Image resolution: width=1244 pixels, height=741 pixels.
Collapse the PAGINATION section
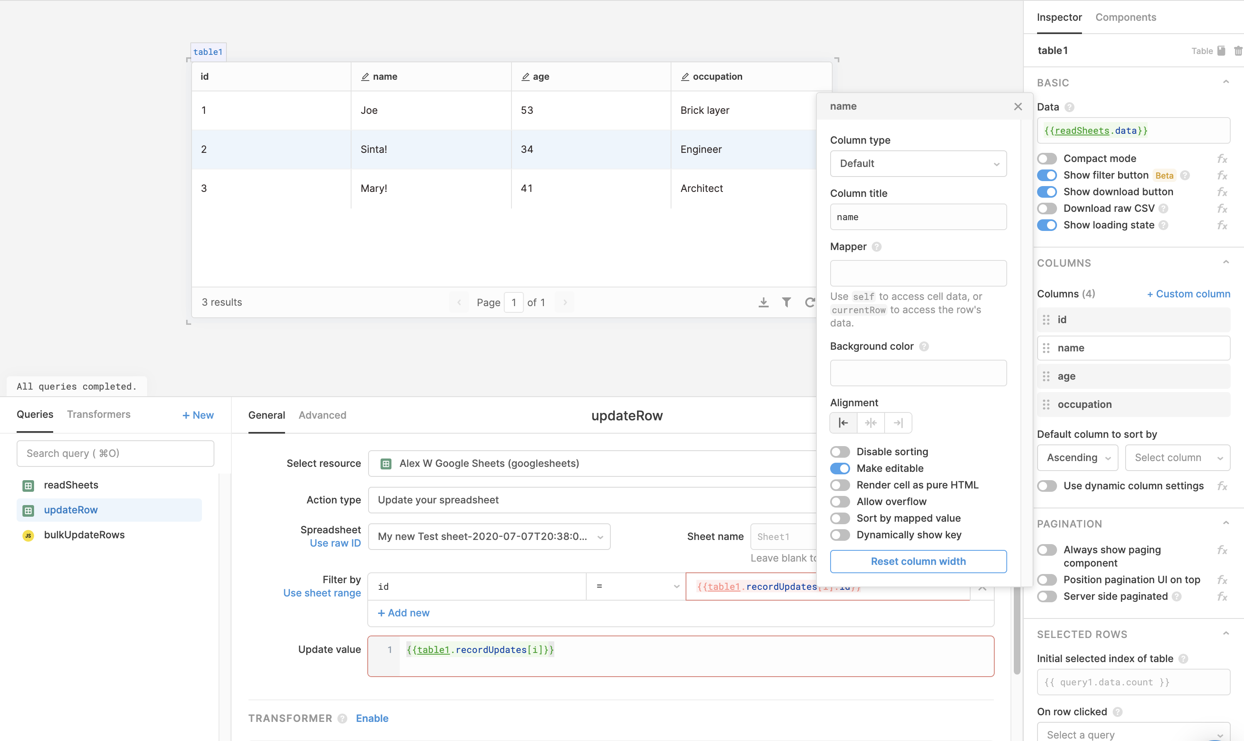(x=1226, y=523)
